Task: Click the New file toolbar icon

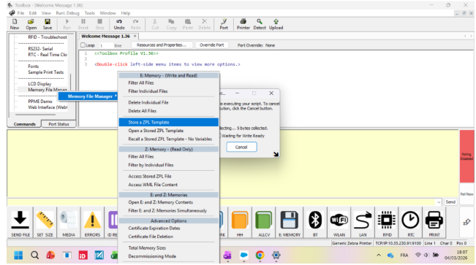Action: [15, 24]
